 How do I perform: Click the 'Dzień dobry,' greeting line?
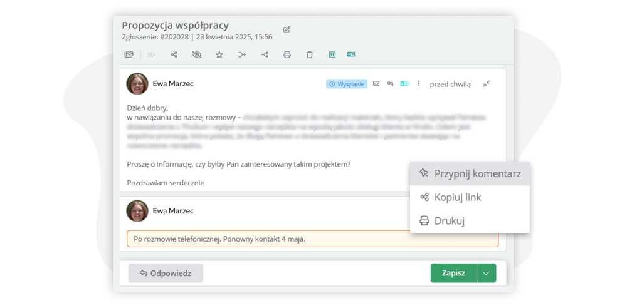click(x=147, y=108)
